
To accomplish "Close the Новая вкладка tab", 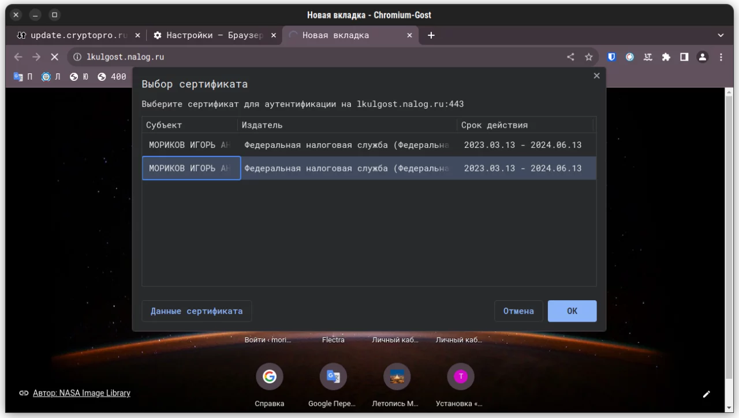I will point(410,35).
